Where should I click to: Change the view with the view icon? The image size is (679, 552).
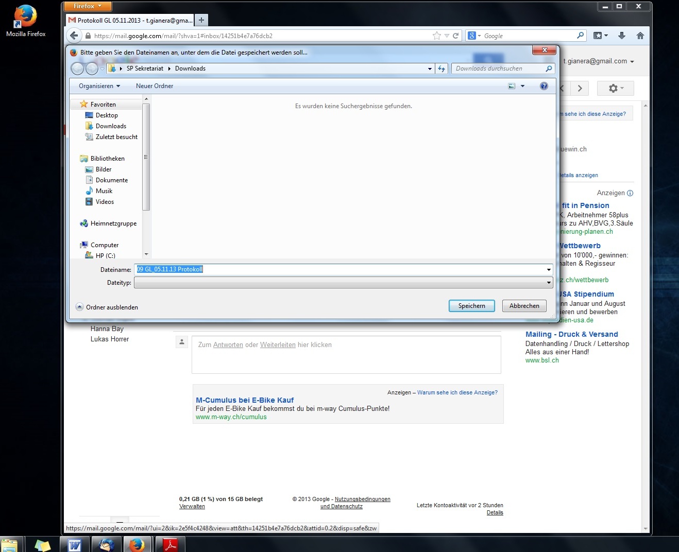point(512,86)
